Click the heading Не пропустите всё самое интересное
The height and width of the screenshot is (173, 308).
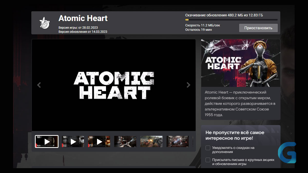[x=235, y=135]
